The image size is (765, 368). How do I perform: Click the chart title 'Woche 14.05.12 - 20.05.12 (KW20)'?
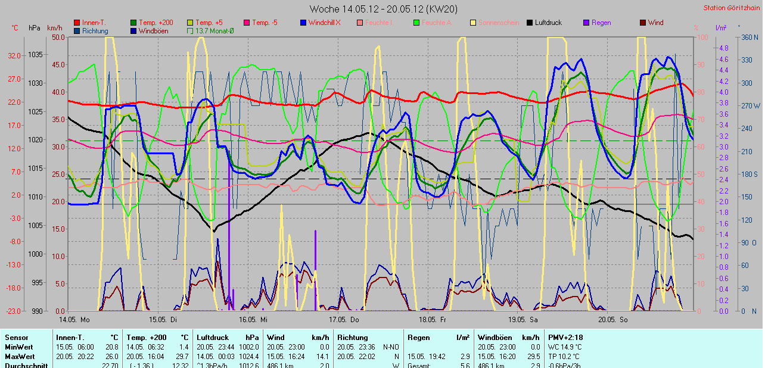(x=384, y=9)
